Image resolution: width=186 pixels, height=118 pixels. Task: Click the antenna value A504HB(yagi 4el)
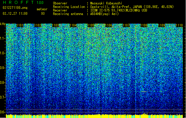click(104, 14)
